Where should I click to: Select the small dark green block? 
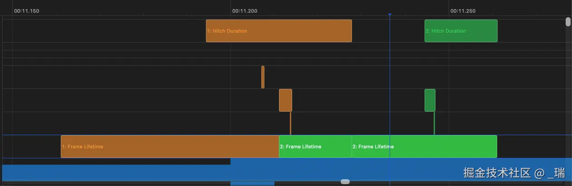pyautogui.click(x=430, y=100)
